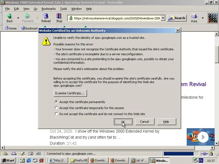
Task: Launch Internet Explorer from quick launch
Action: click(x=29, y=160)
